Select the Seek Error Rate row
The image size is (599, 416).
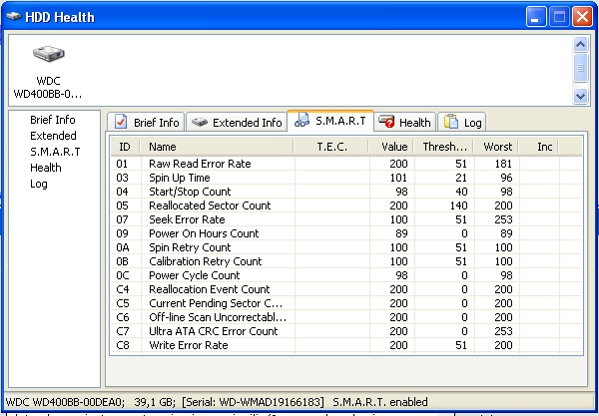346,219
